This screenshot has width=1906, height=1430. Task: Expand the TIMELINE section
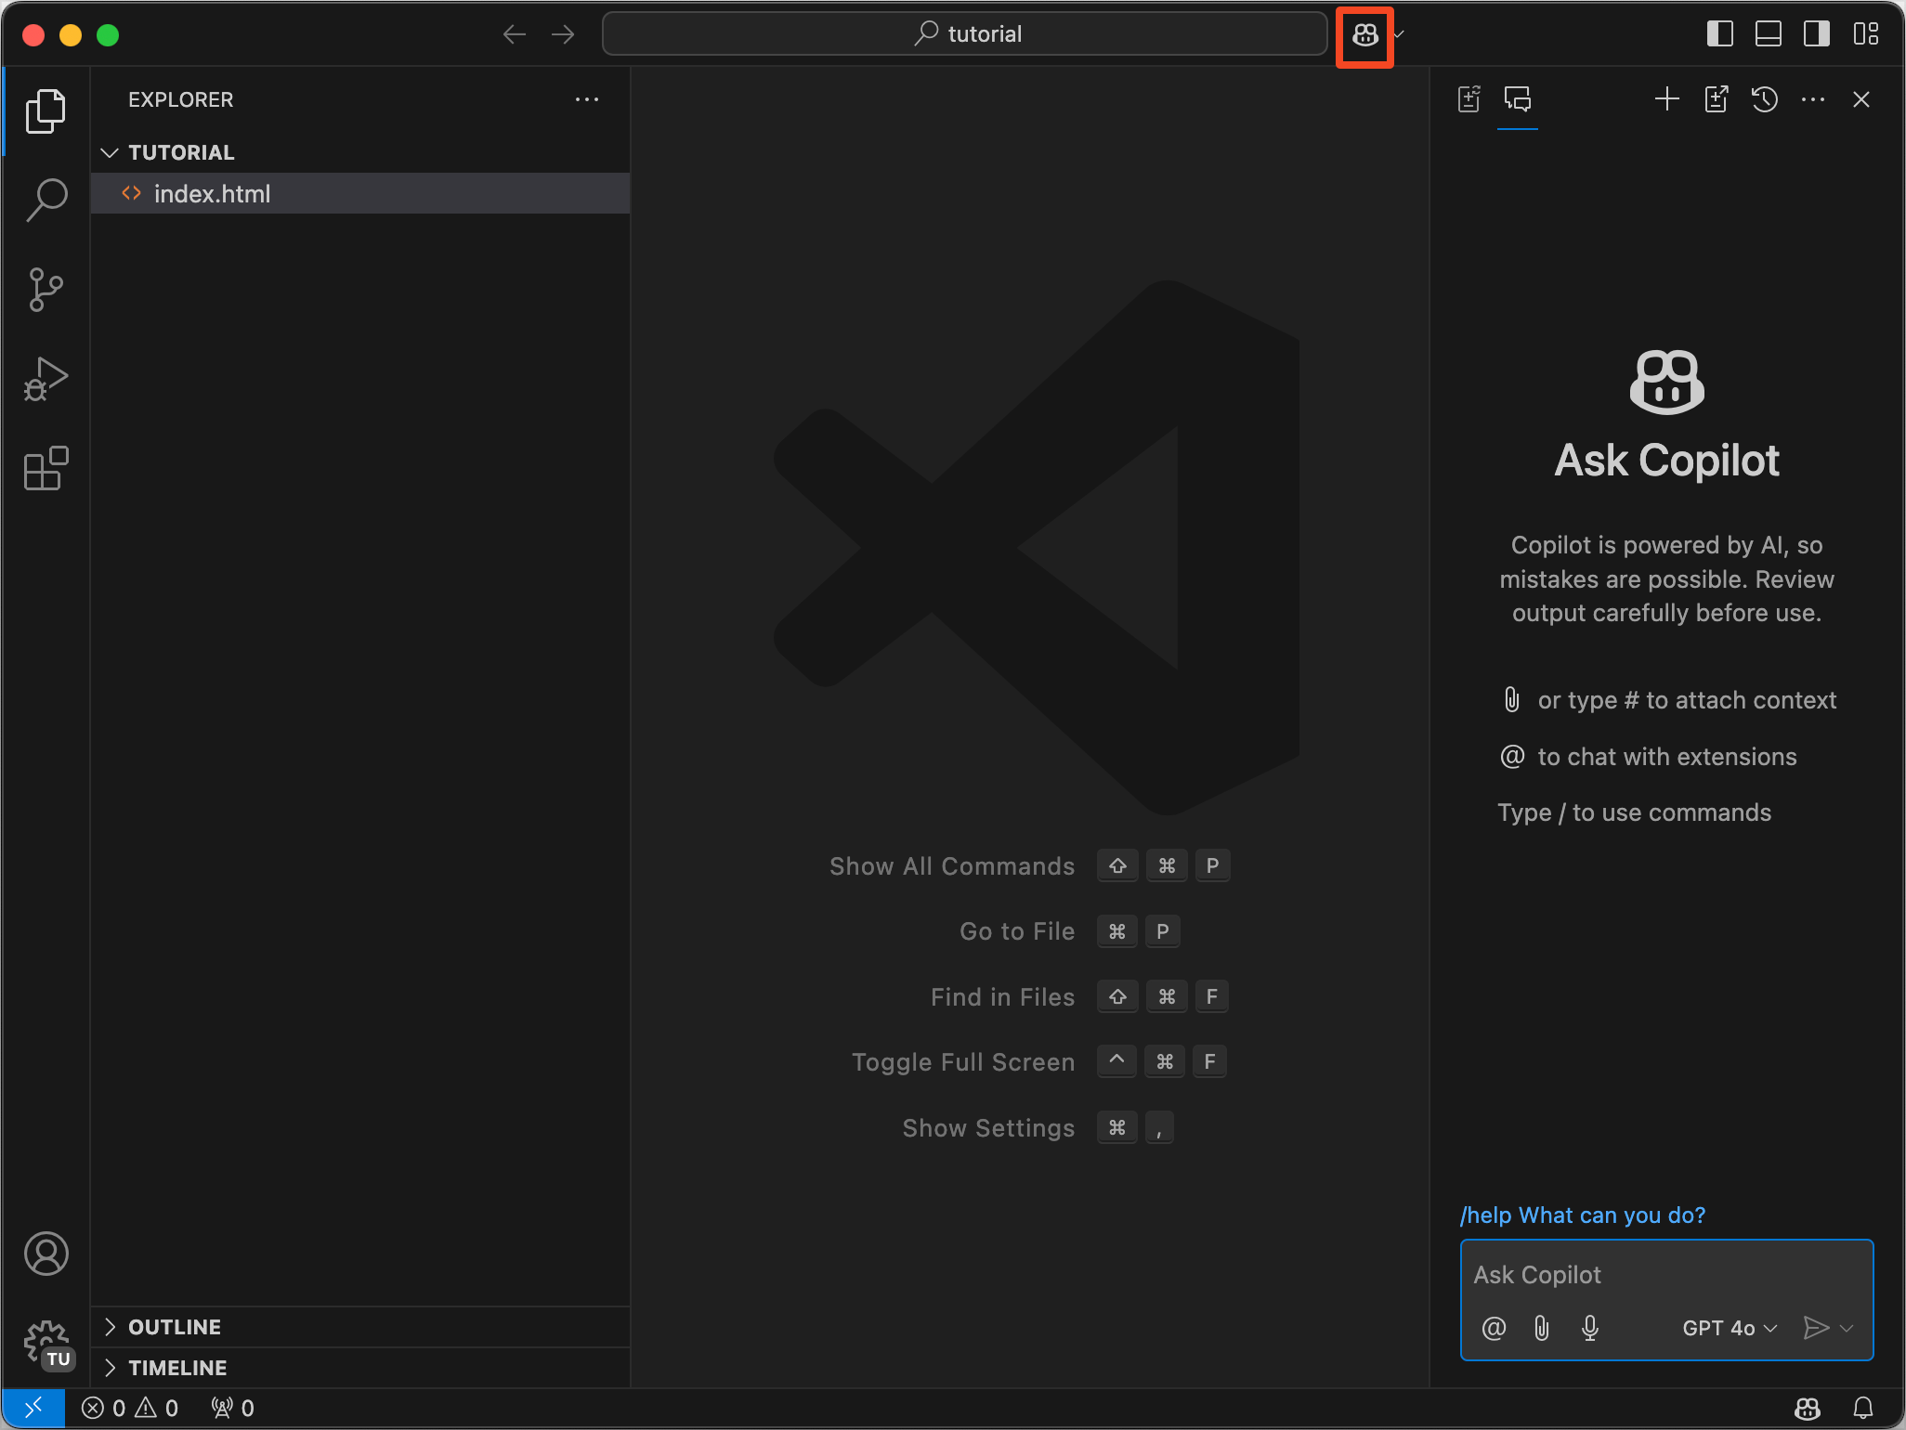[176, 1368]
